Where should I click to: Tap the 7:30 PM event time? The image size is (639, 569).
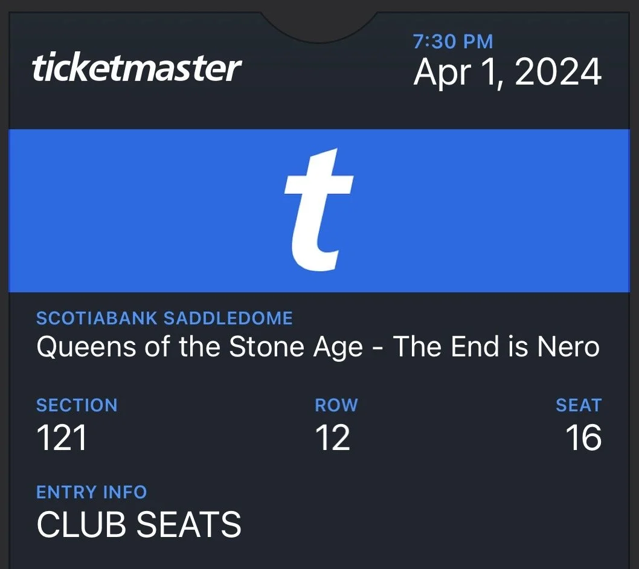453,42
